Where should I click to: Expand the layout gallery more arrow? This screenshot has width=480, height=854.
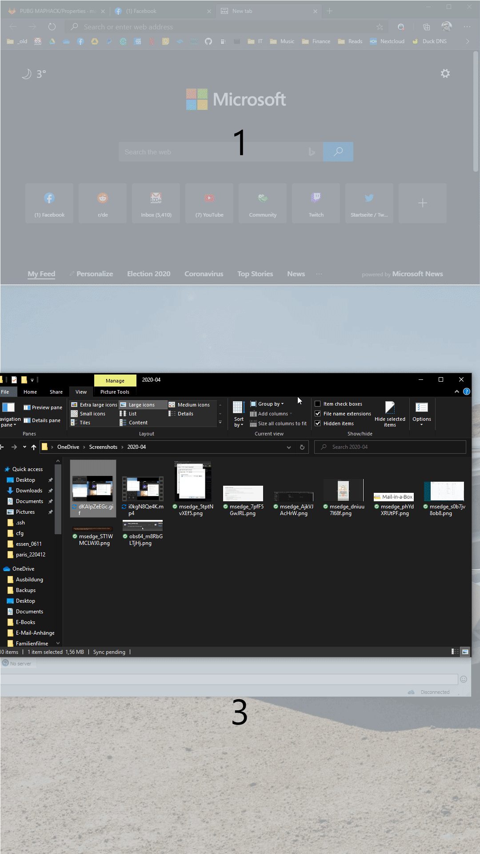point(220,423)
